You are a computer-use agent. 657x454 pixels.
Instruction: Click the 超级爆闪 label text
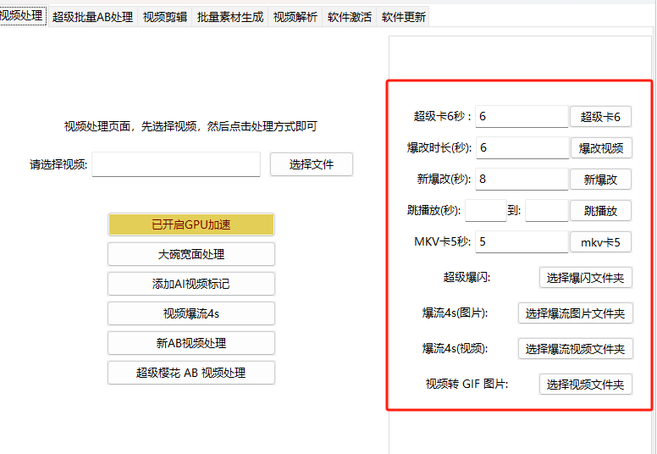point(467,277)
